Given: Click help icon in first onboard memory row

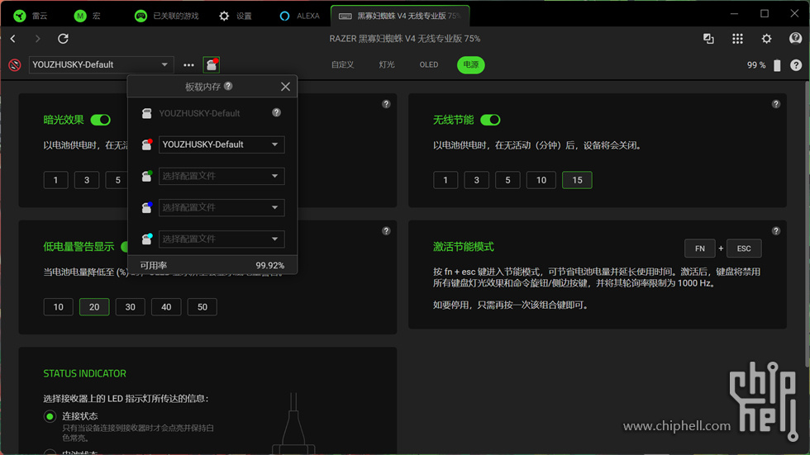Looking at the screenshot, I should pos(276,112).
